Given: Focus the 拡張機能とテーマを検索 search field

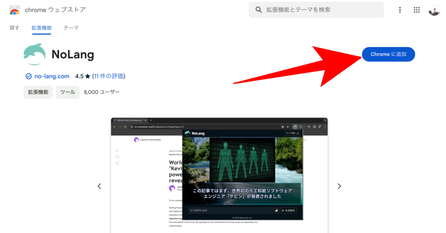Looking at the screenshot, I should pyautogui.click(x=316, y=10).
